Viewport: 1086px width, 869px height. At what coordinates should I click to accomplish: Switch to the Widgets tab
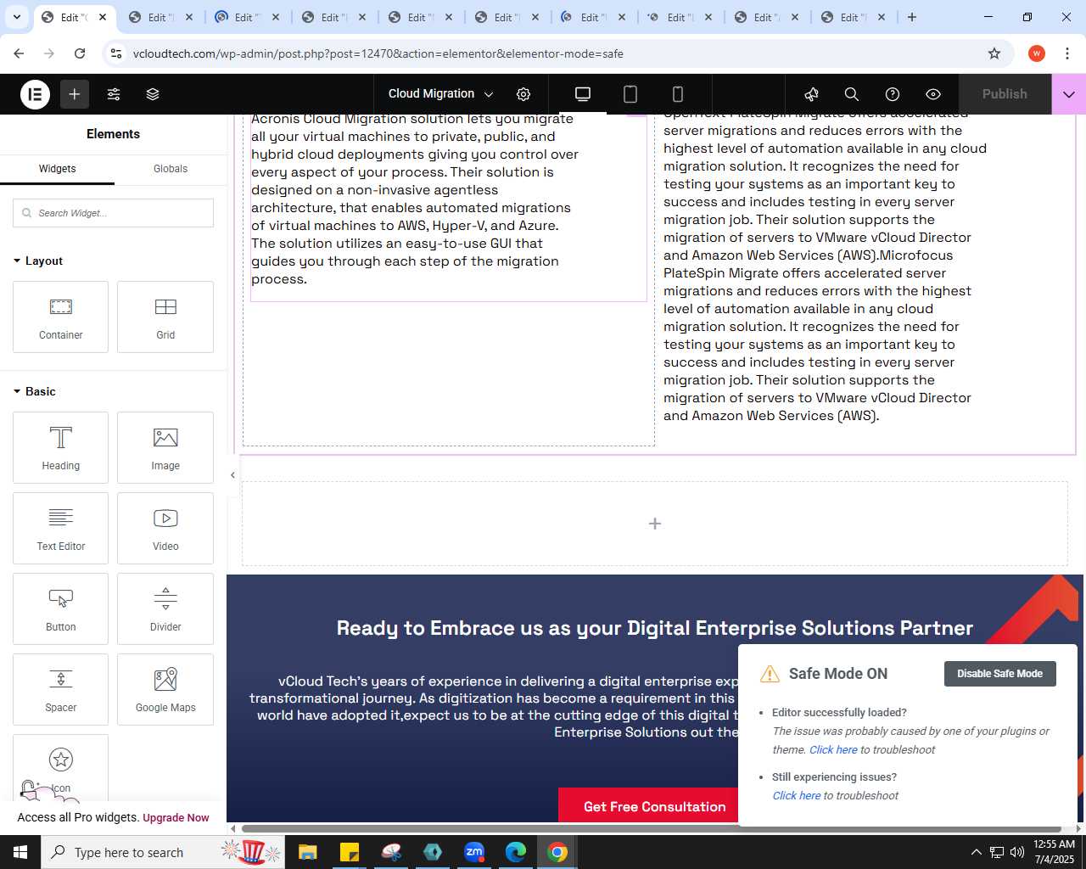57,169
